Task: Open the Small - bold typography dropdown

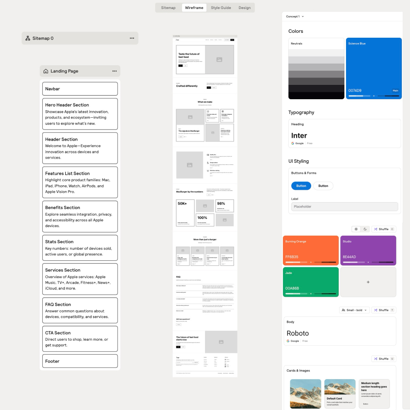Action: tap(354, 310)
